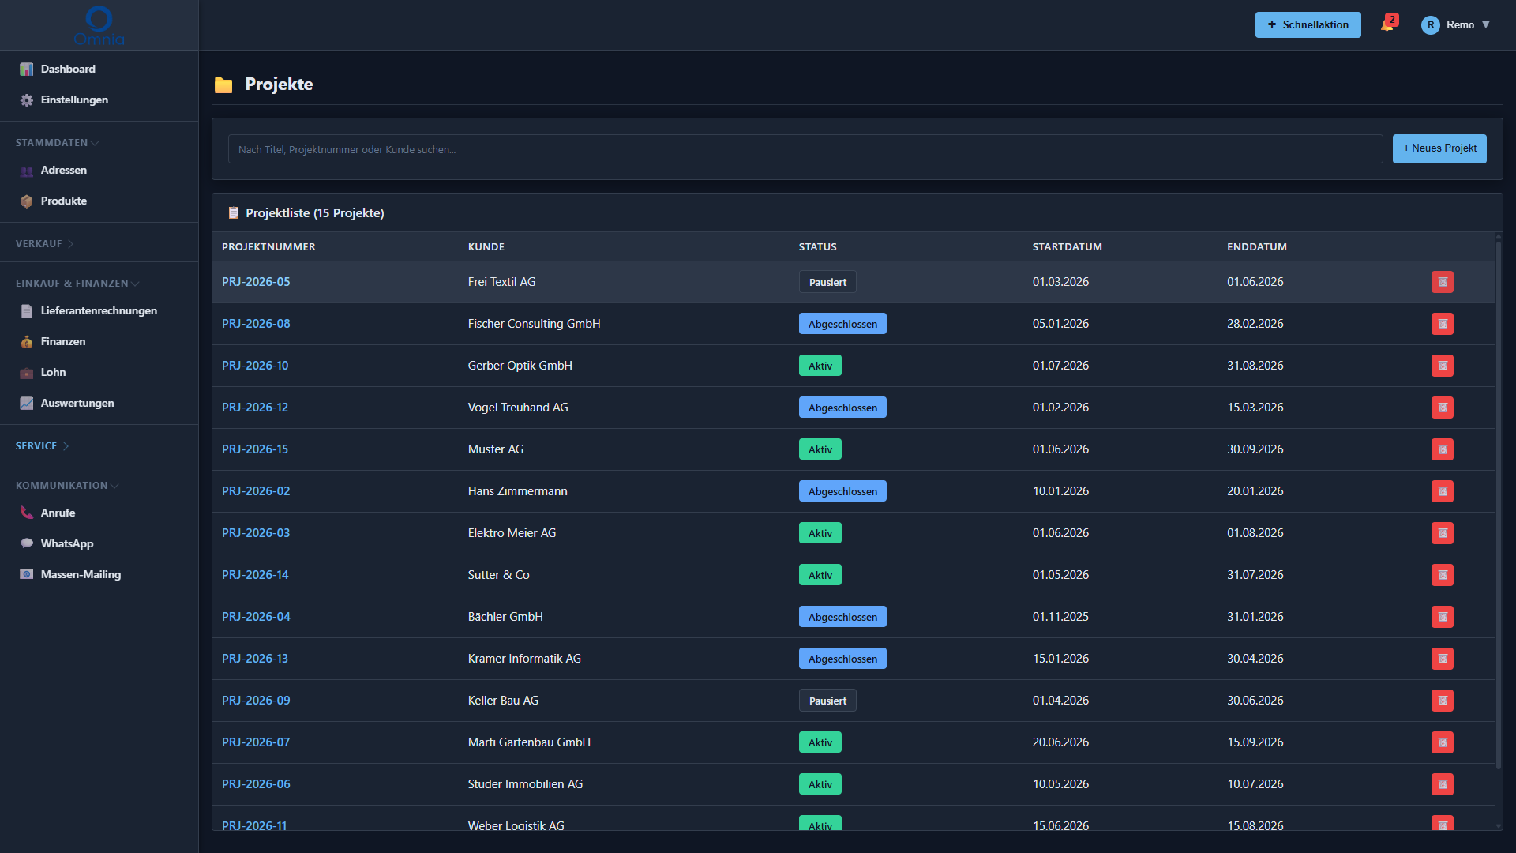Delete project PRJ-2026-02

tap(1442, 491)
